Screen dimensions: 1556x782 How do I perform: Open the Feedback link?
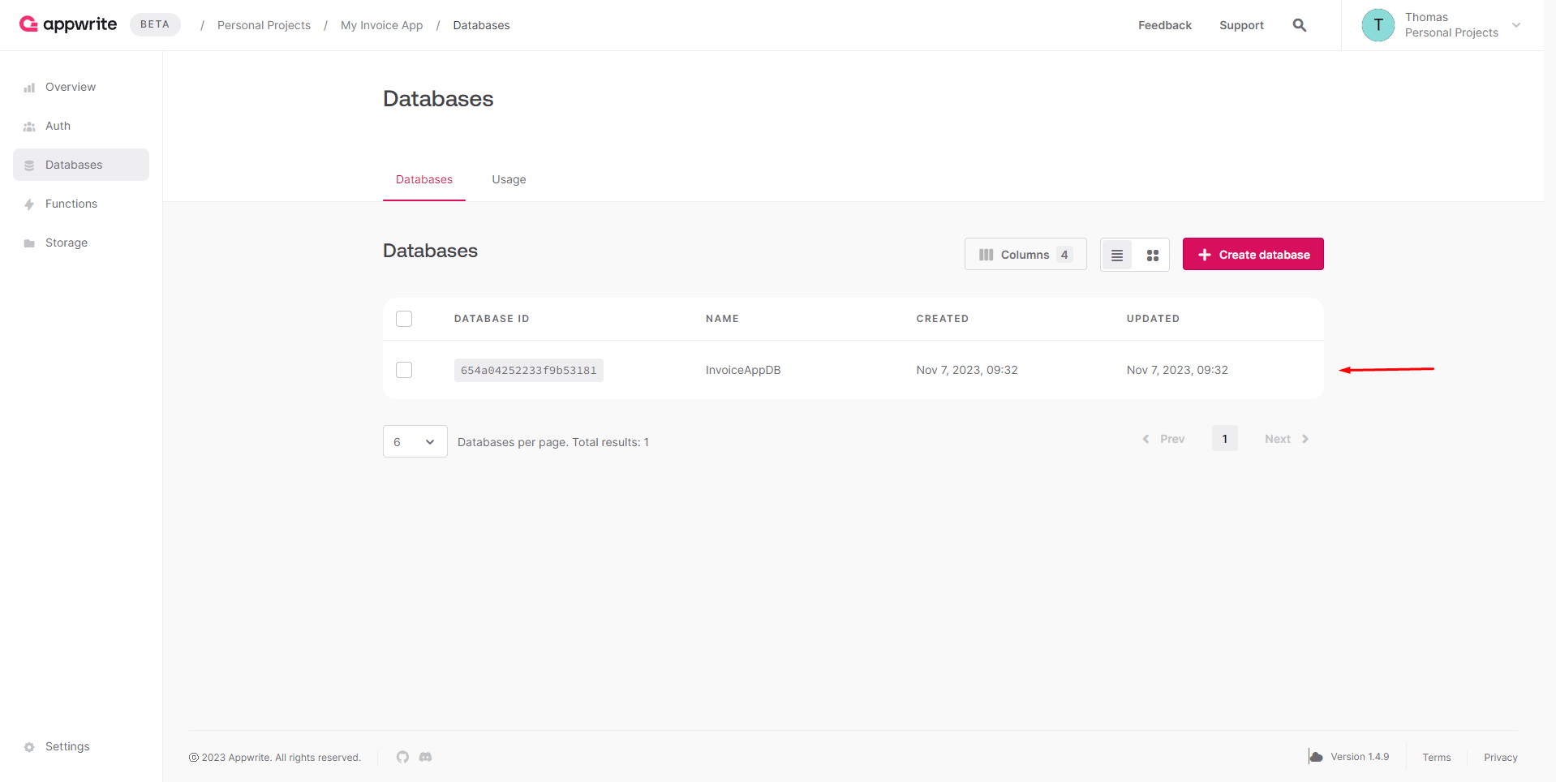[x=1165, y=25]
